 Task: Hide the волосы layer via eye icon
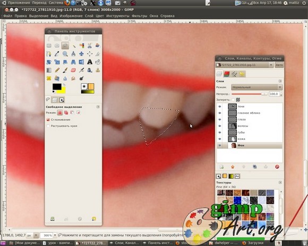[x=220, y=126]
